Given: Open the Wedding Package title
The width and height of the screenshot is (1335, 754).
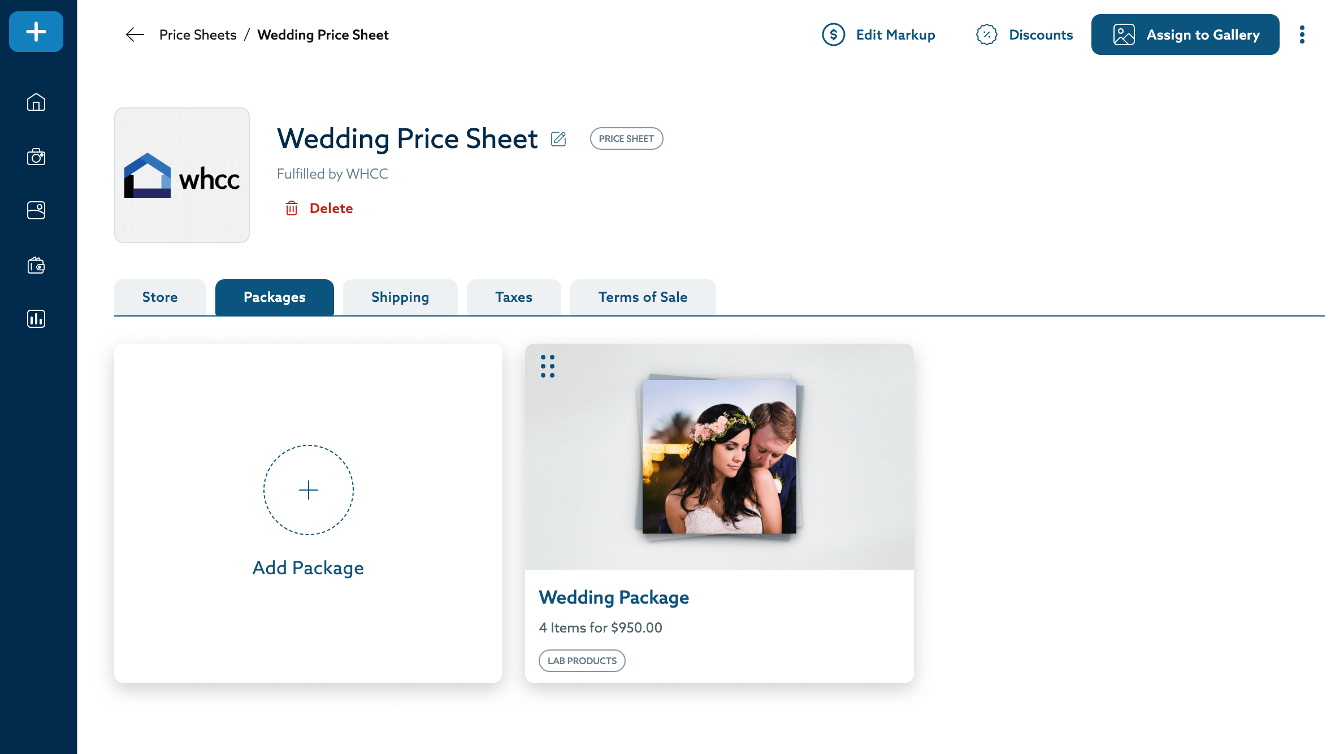Looking at the screenshot, I should 614,597.
